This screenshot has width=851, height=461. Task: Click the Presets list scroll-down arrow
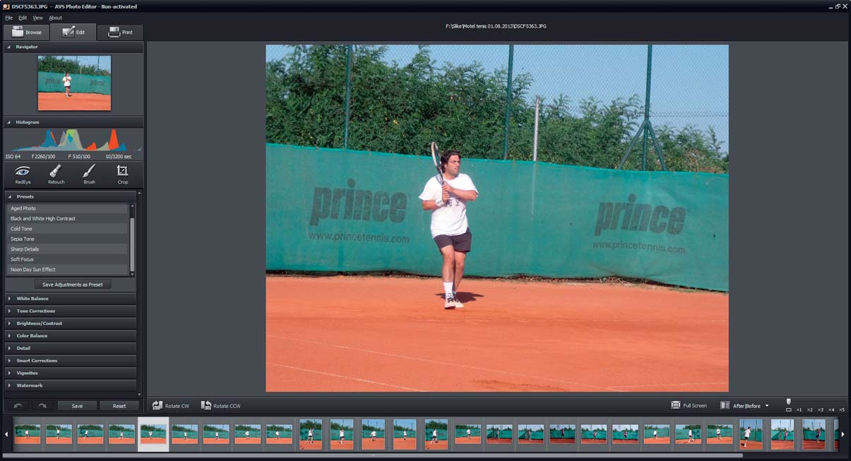tap(132, 273)
